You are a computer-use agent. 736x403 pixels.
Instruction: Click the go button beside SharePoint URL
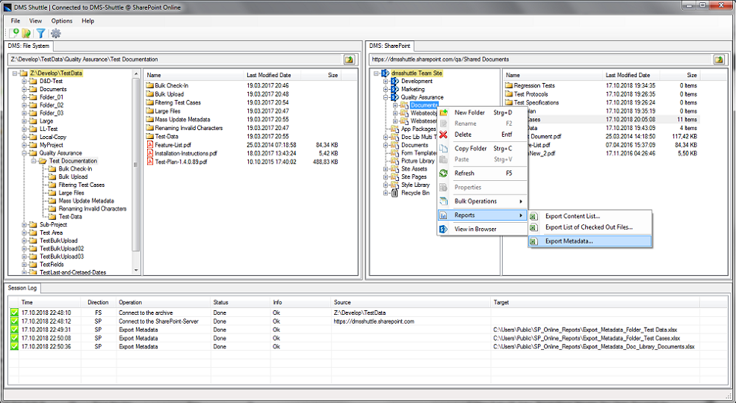719,59
